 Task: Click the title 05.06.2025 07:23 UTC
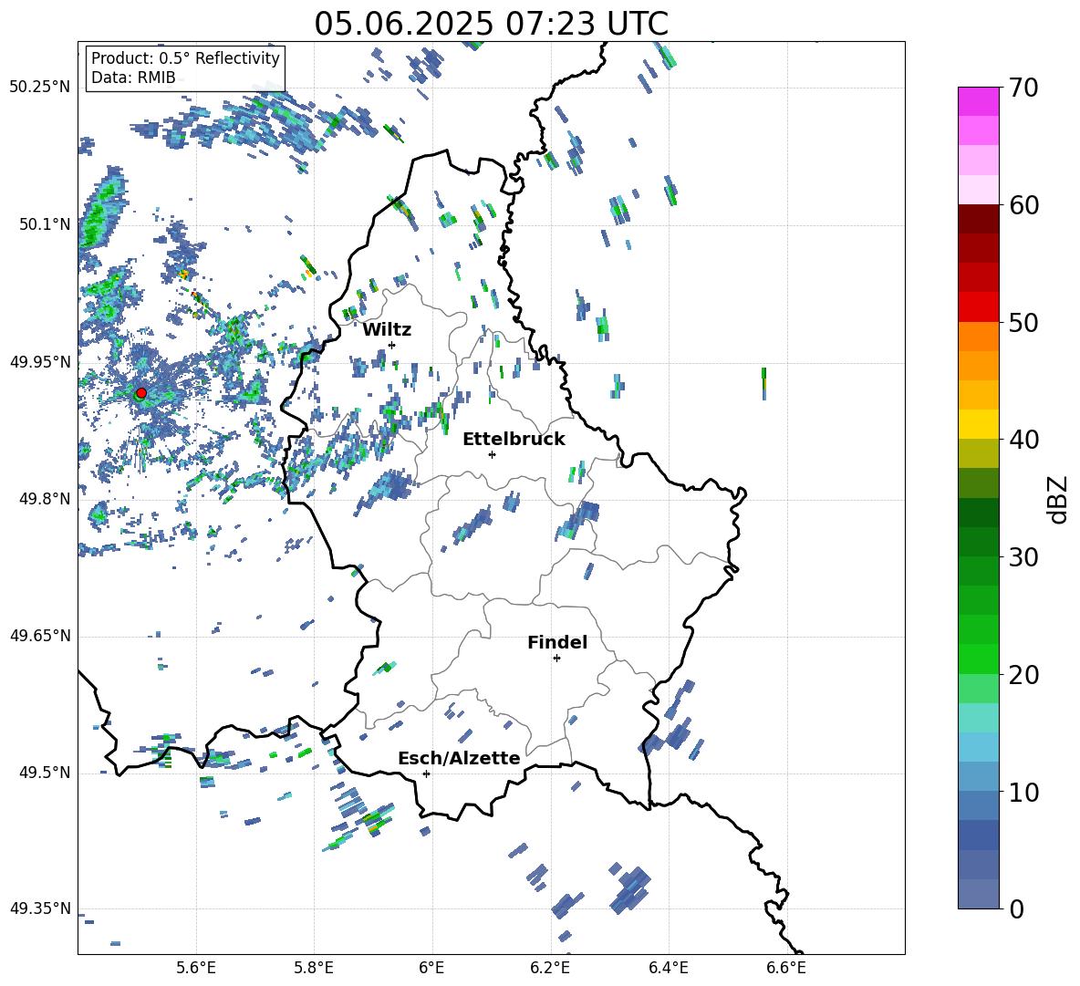(491, 24)
